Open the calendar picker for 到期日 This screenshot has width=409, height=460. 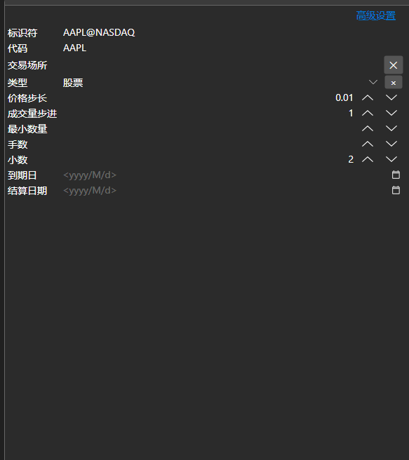pyautogui.click(x=396, y=175)
